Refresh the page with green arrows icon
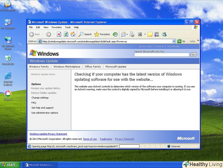This screenshot has height=168, width=223. 66,34
